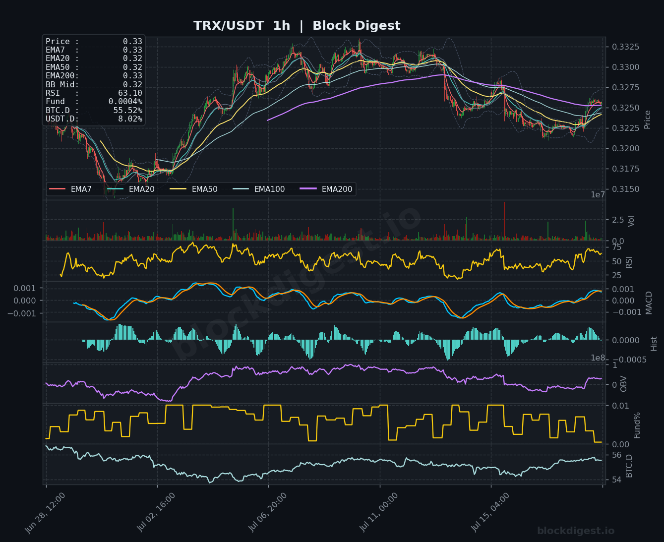Click the Vol axis title
This screenshot has height=542, width=664.
tap(631, 221)
